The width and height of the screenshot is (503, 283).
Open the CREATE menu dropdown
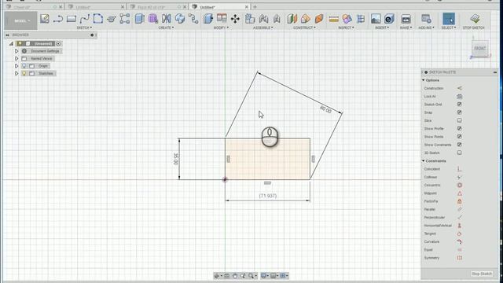(166, 28)
